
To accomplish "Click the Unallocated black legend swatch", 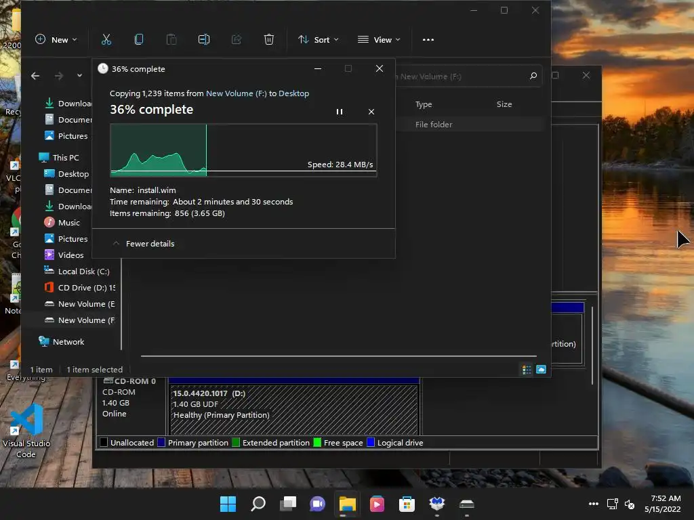I will [x=104, y=442].
